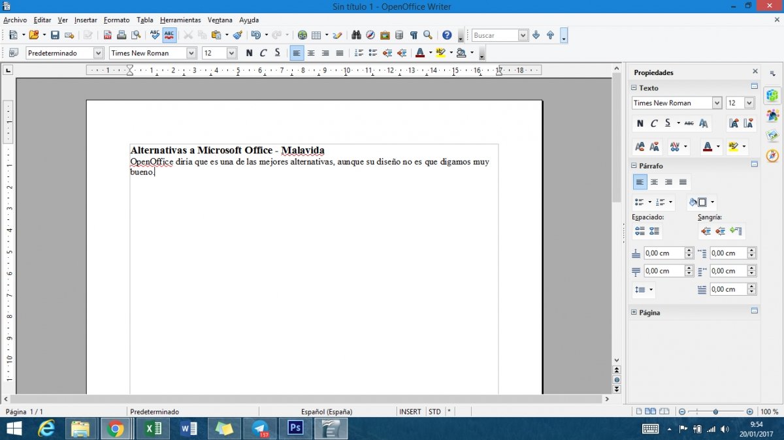
Task: Open the paragraph style Predeterminado dropdown
Action: [99, 53]
